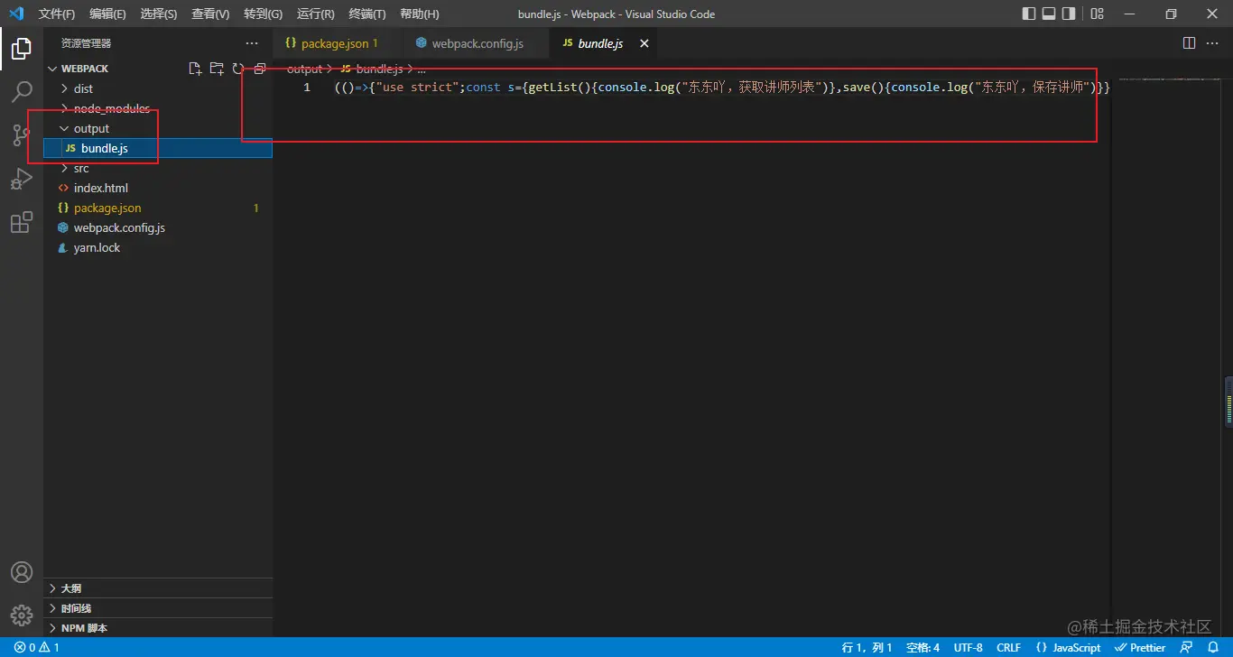Open the 编辑(E) menu
The image size is (1233, 657).
pos(107,14)
